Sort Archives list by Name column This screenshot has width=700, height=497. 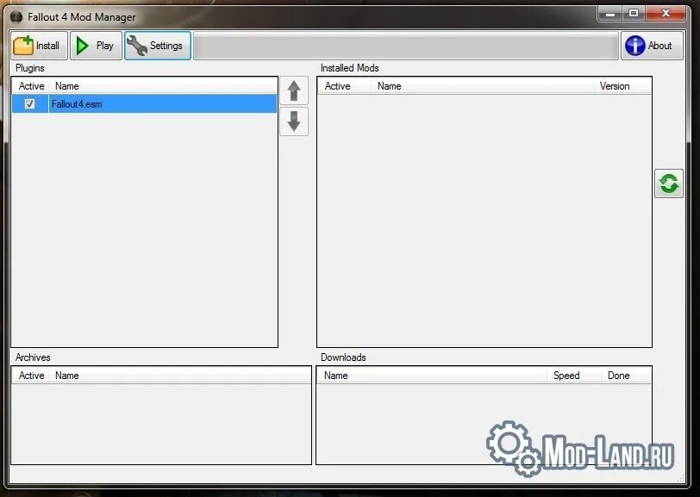179,376
